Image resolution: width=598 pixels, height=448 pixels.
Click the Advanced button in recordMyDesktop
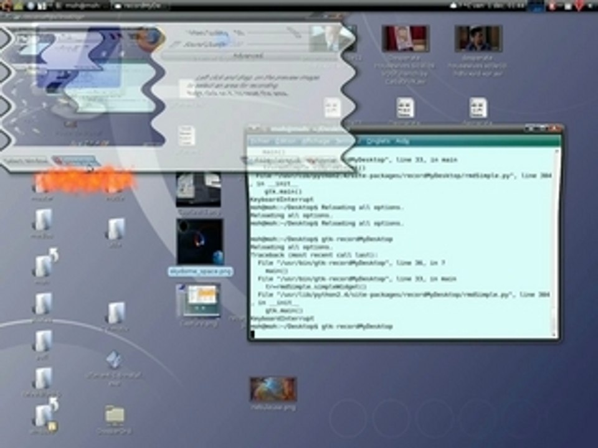249,56
